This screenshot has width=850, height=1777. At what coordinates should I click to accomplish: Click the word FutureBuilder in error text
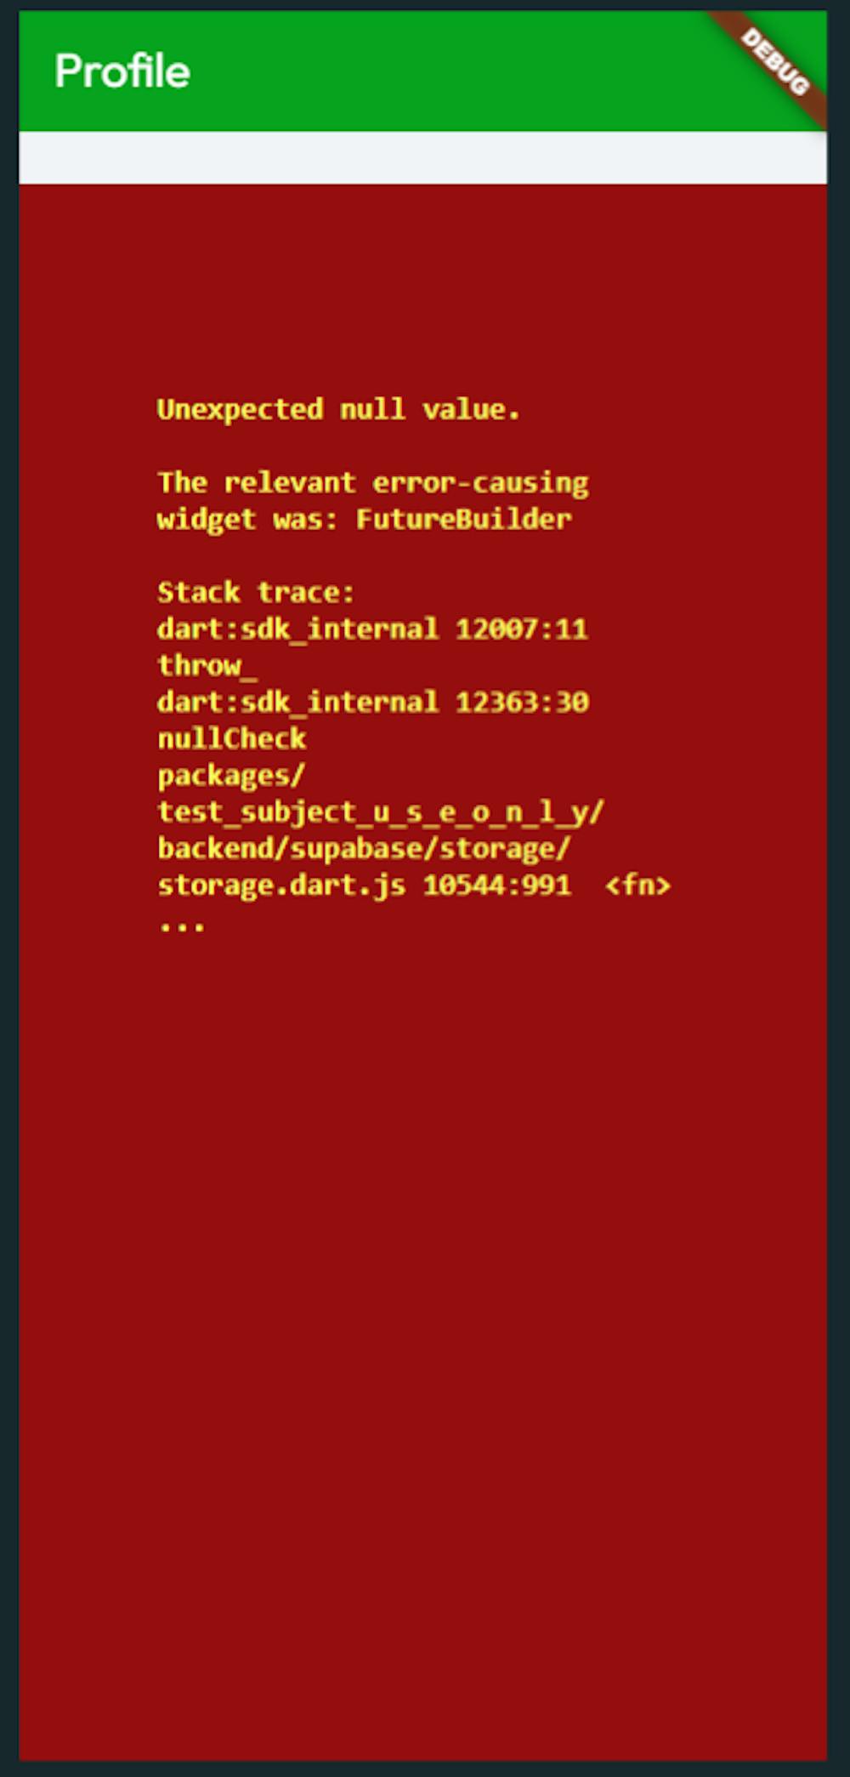click(x=464, y=519)
